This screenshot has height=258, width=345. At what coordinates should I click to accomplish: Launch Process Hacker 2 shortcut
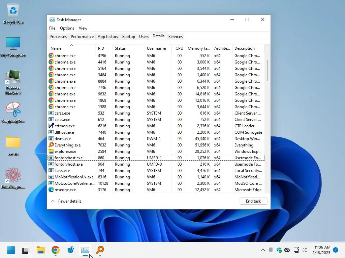tap(13, 82)
